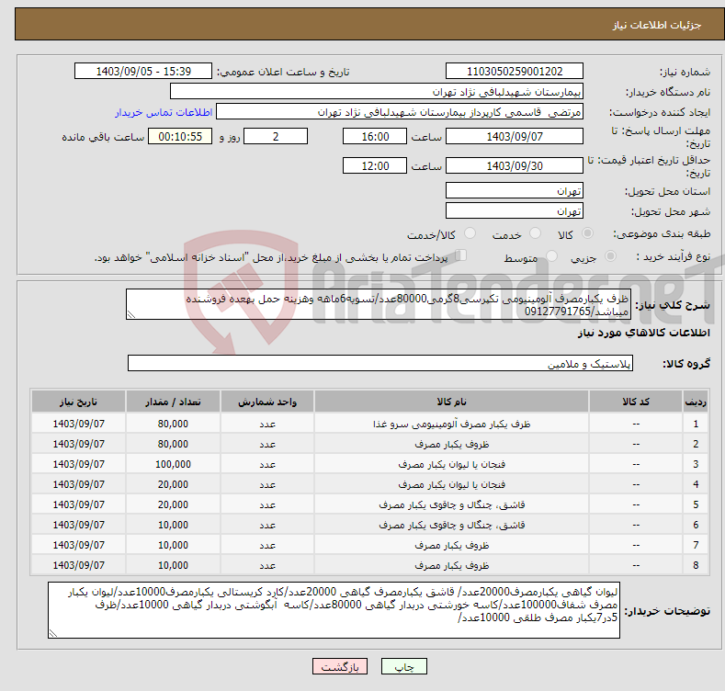Viewport: 725px width, 691px height.
Task: Click ظروف یکبار مصرف in row 8
Action: 451,566
